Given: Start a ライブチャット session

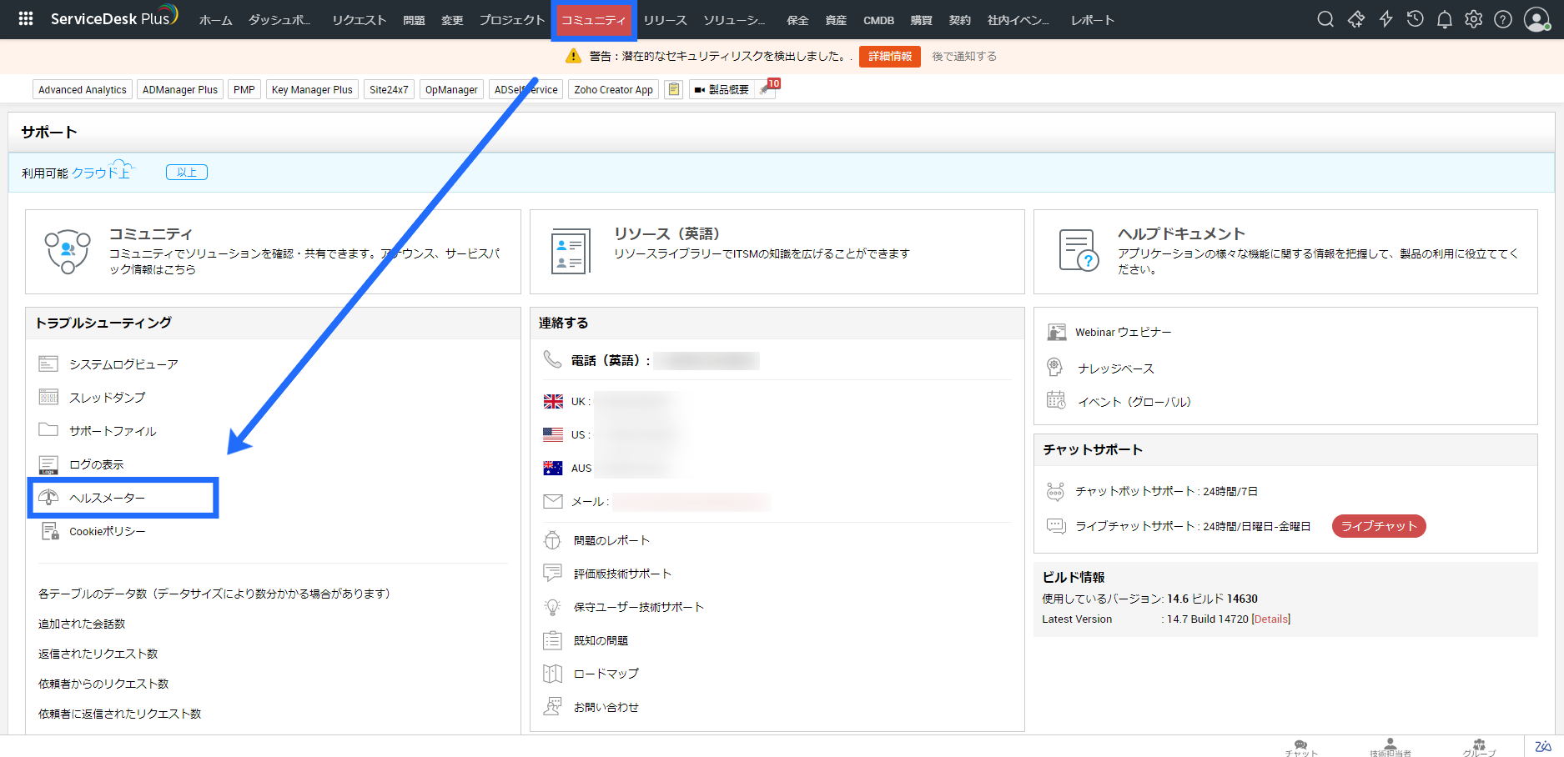Looking at the screenshot, I should (x=1379, y=526).
